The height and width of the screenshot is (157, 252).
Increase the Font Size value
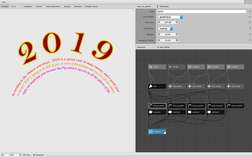pyautogui.click(x=176, y=22)
